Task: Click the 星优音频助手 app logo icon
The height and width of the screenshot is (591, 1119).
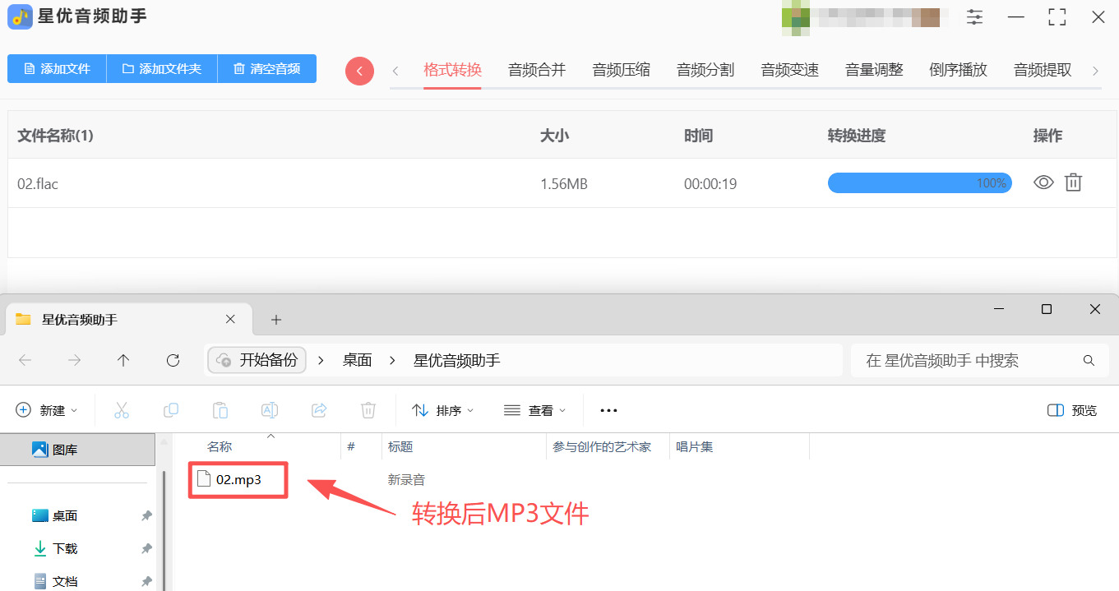Action: coord(20,16)
